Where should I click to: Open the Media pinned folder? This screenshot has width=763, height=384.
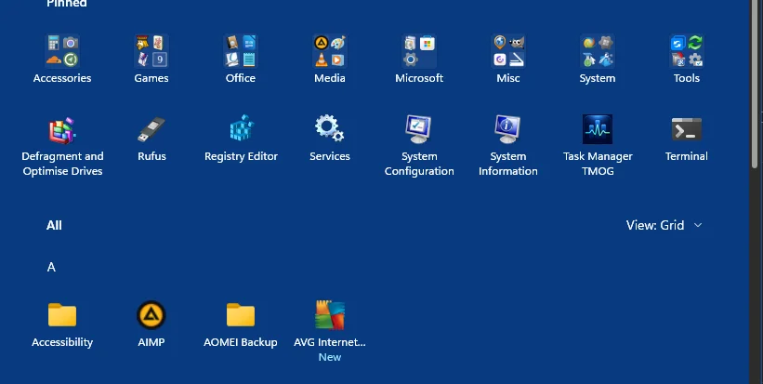pos(329,60)
